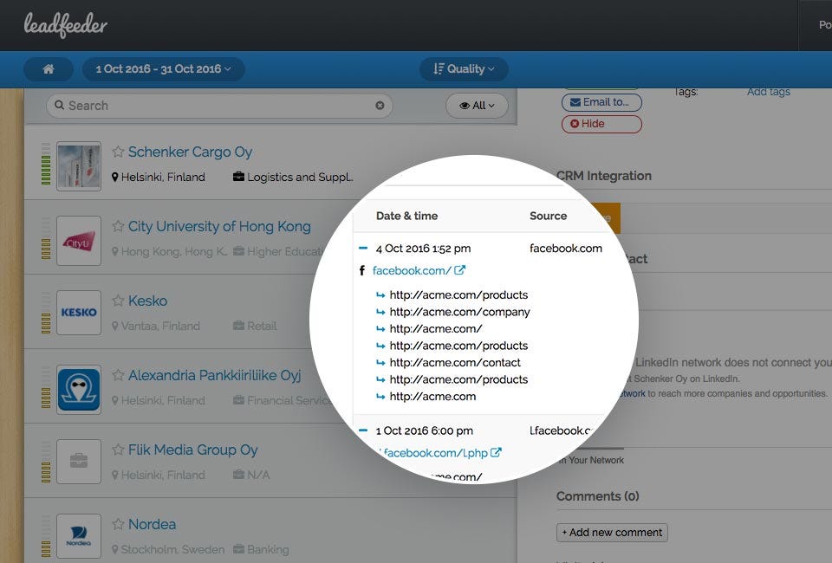Collapse the 1 Oct 2016 6:00 pm visit

tap(363, 430)
